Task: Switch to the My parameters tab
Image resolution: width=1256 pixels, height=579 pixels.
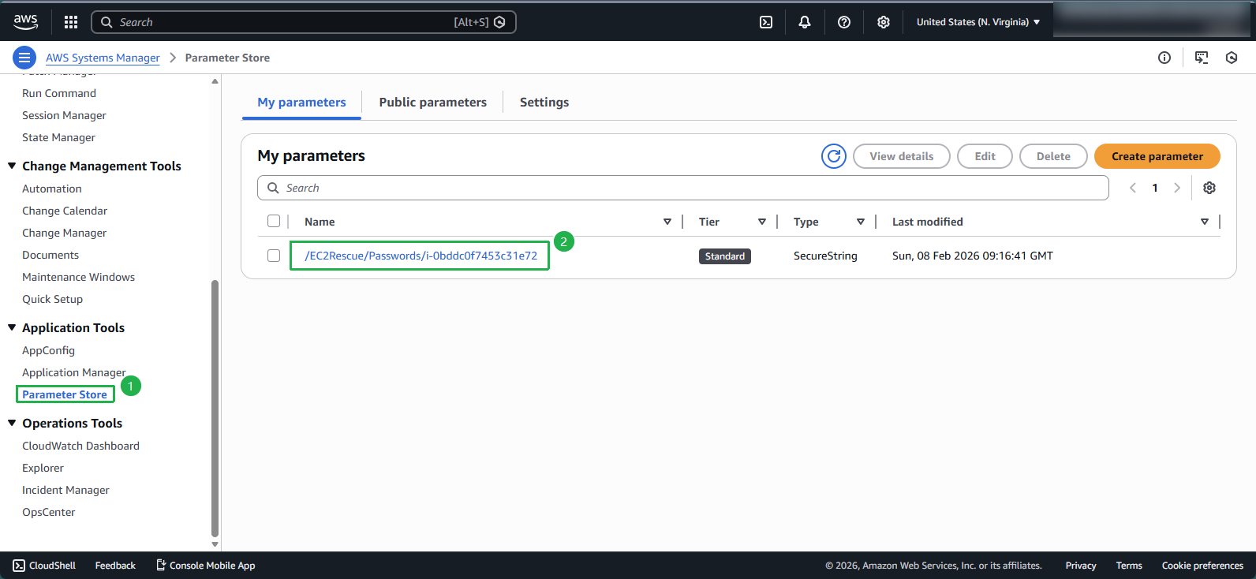Action: coord(301,103)
